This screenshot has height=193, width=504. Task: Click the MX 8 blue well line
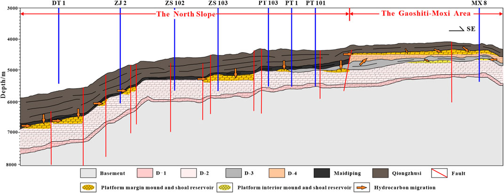(x=479, y=45)
